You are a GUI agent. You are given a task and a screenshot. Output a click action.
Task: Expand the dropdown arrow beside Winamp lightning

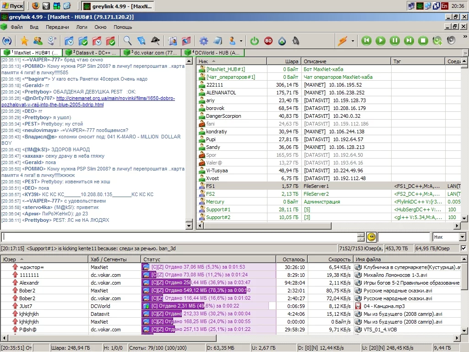(353, 41)
